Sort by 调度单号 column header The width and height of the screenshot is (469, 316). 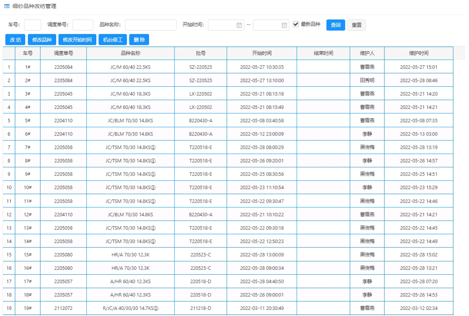tap(63, 53)
